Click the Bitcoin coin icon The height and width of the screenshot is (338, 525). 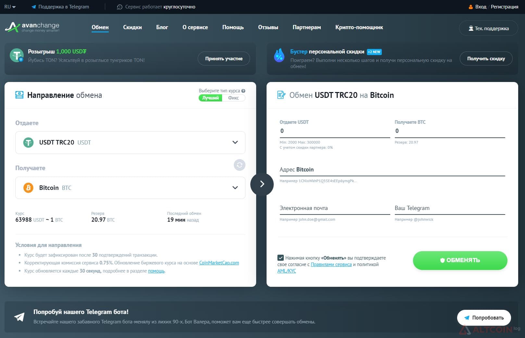(x=29, y=188)
